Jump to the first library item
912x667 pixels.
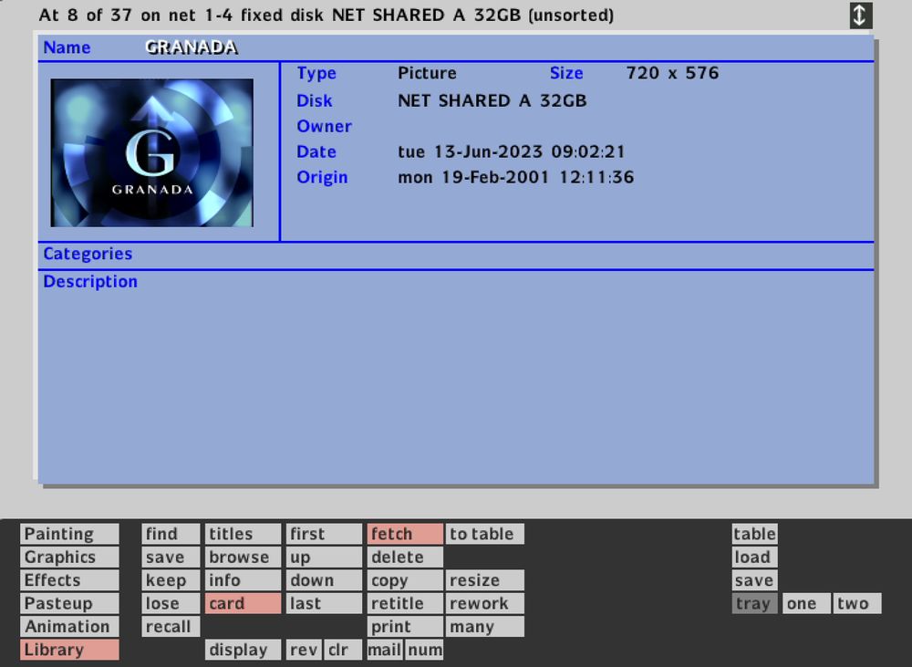pyautogui.click(x=324, y=534)
